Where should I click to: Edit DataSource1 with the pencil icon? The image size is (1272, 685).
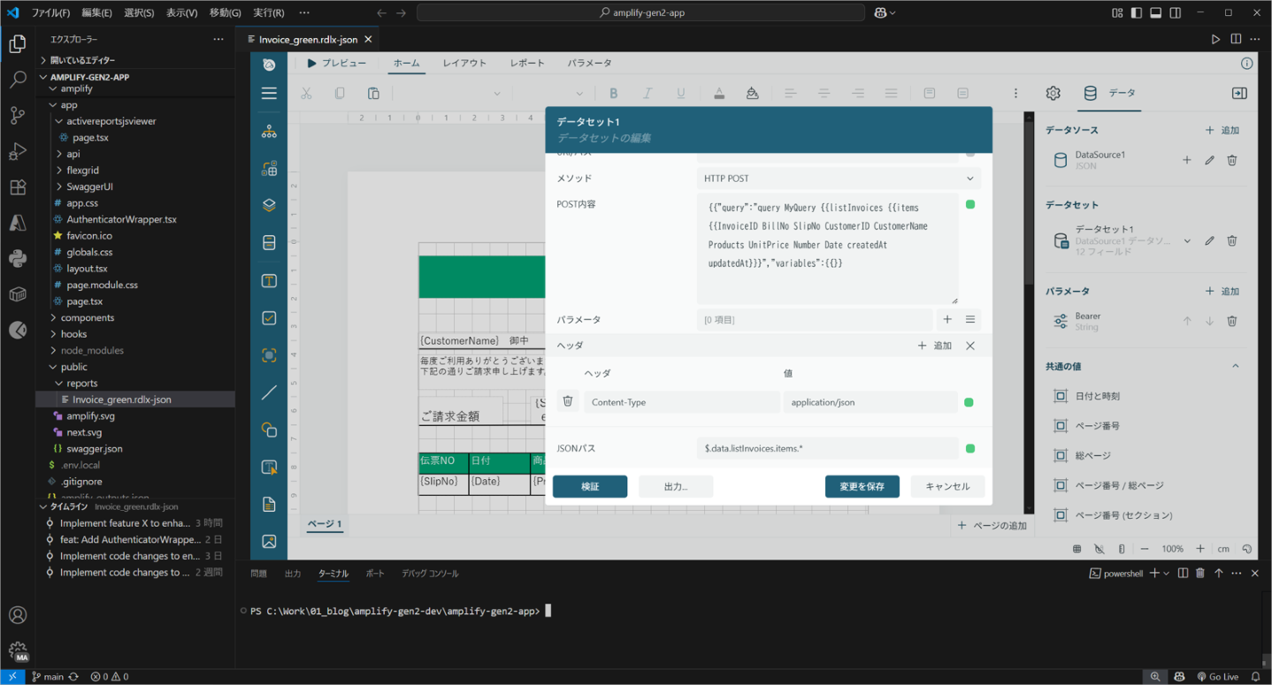pyautogui.click(x=1209, y=160)
